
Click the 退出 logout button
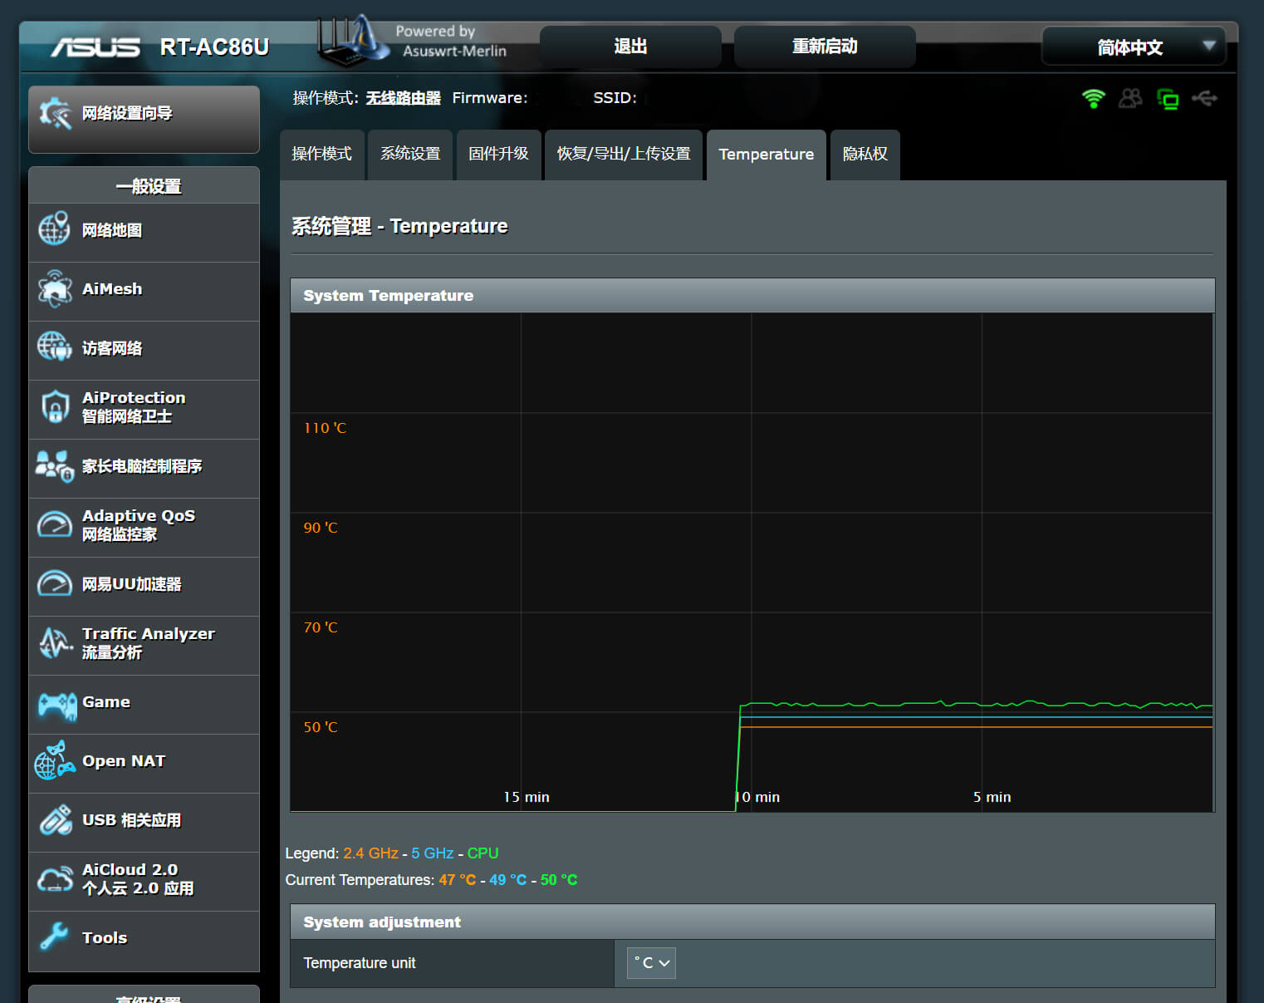(630, 47)
